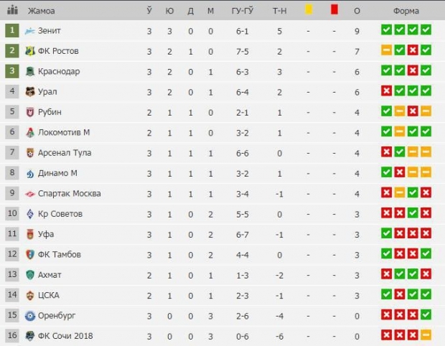Click the Spartak Moscow logo
The width and height of the screenshot is (445, 346).
coord(30,194)
